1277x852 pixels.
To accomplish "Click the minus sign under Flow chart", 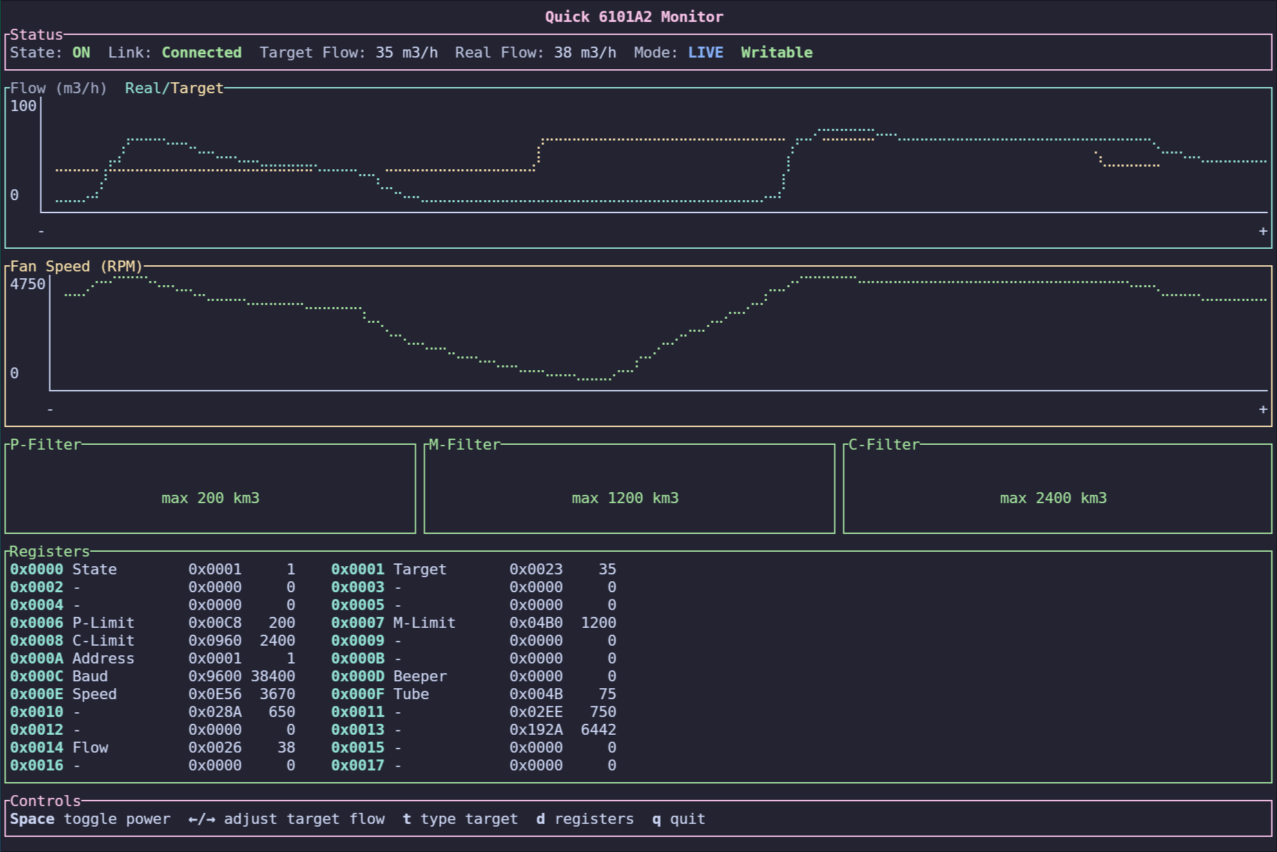I will (x=41, y=232).
